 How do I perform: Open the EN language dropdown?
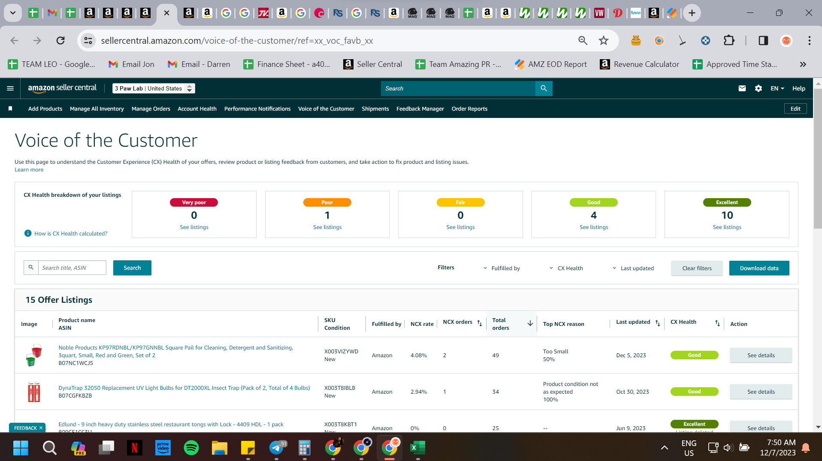click(777, 88)
